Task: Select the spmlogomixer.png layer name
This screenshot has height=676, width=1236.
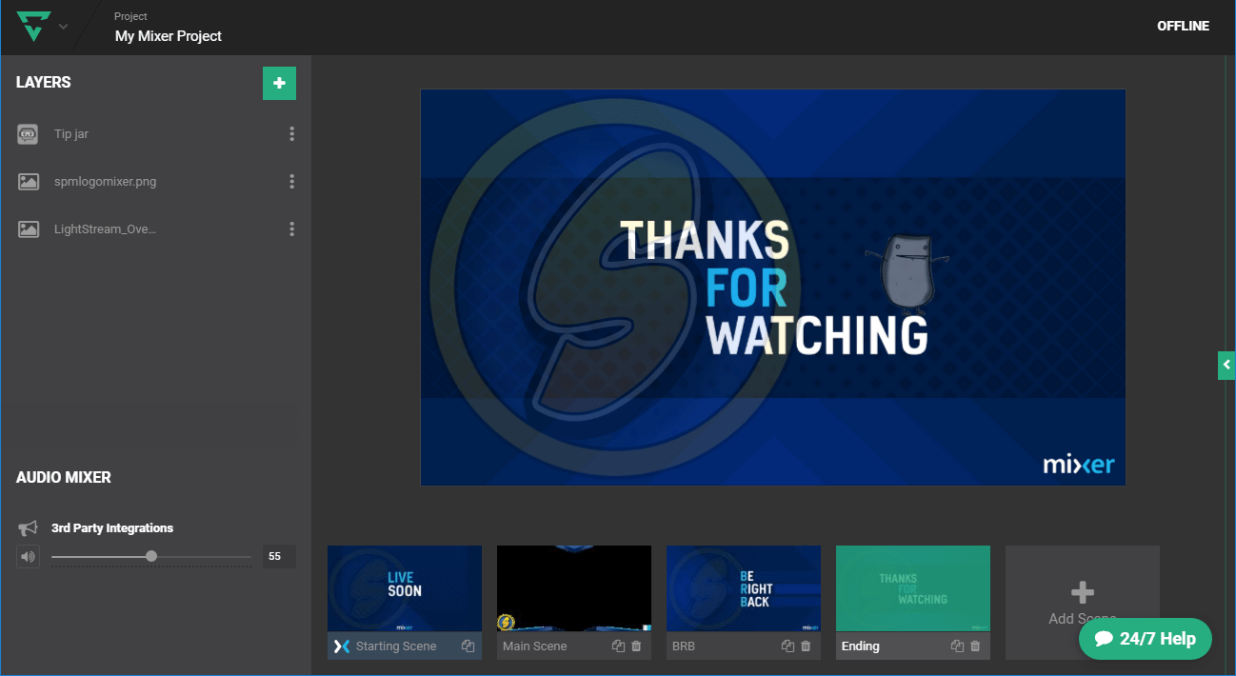Action: [x=105, y=182]
